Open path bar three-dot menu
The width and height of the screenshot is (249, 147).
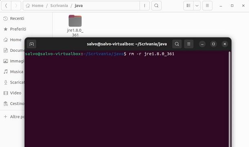click(x=145, y=6)
